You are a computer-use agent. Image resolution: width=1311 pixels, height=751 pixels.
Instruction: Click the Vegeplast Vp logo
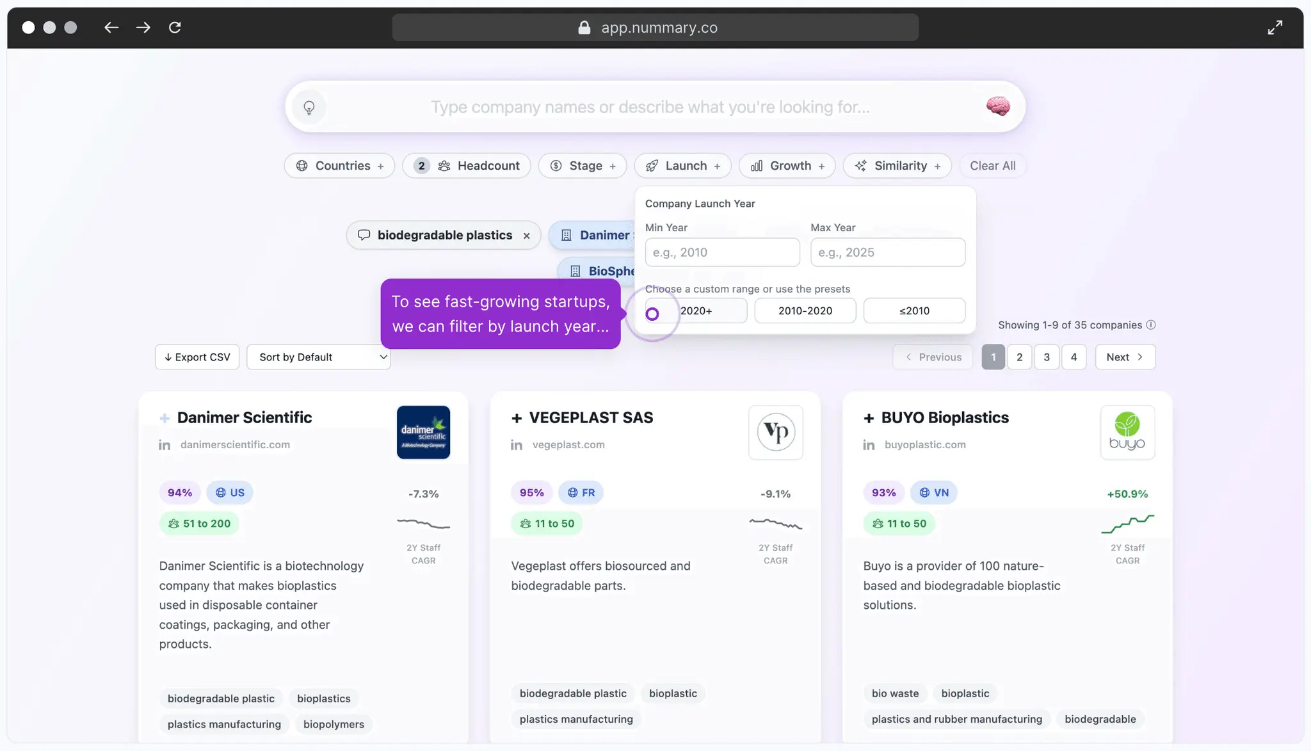(x=776, y=432)
